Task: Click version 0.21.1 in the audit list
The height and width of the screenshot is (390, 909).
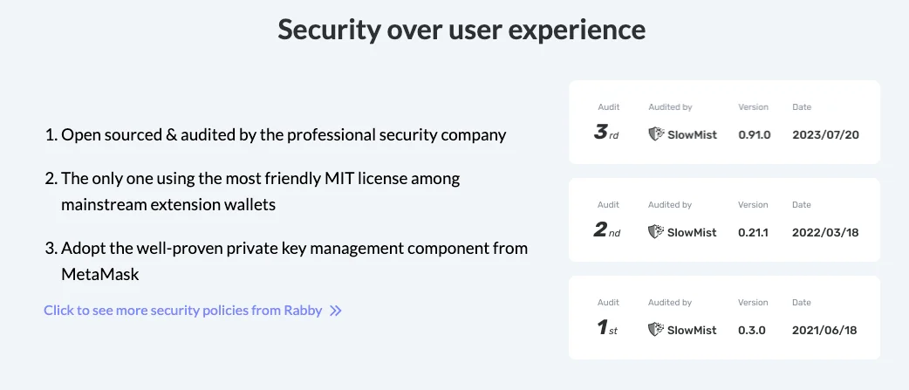Action: tap(754, 233)
